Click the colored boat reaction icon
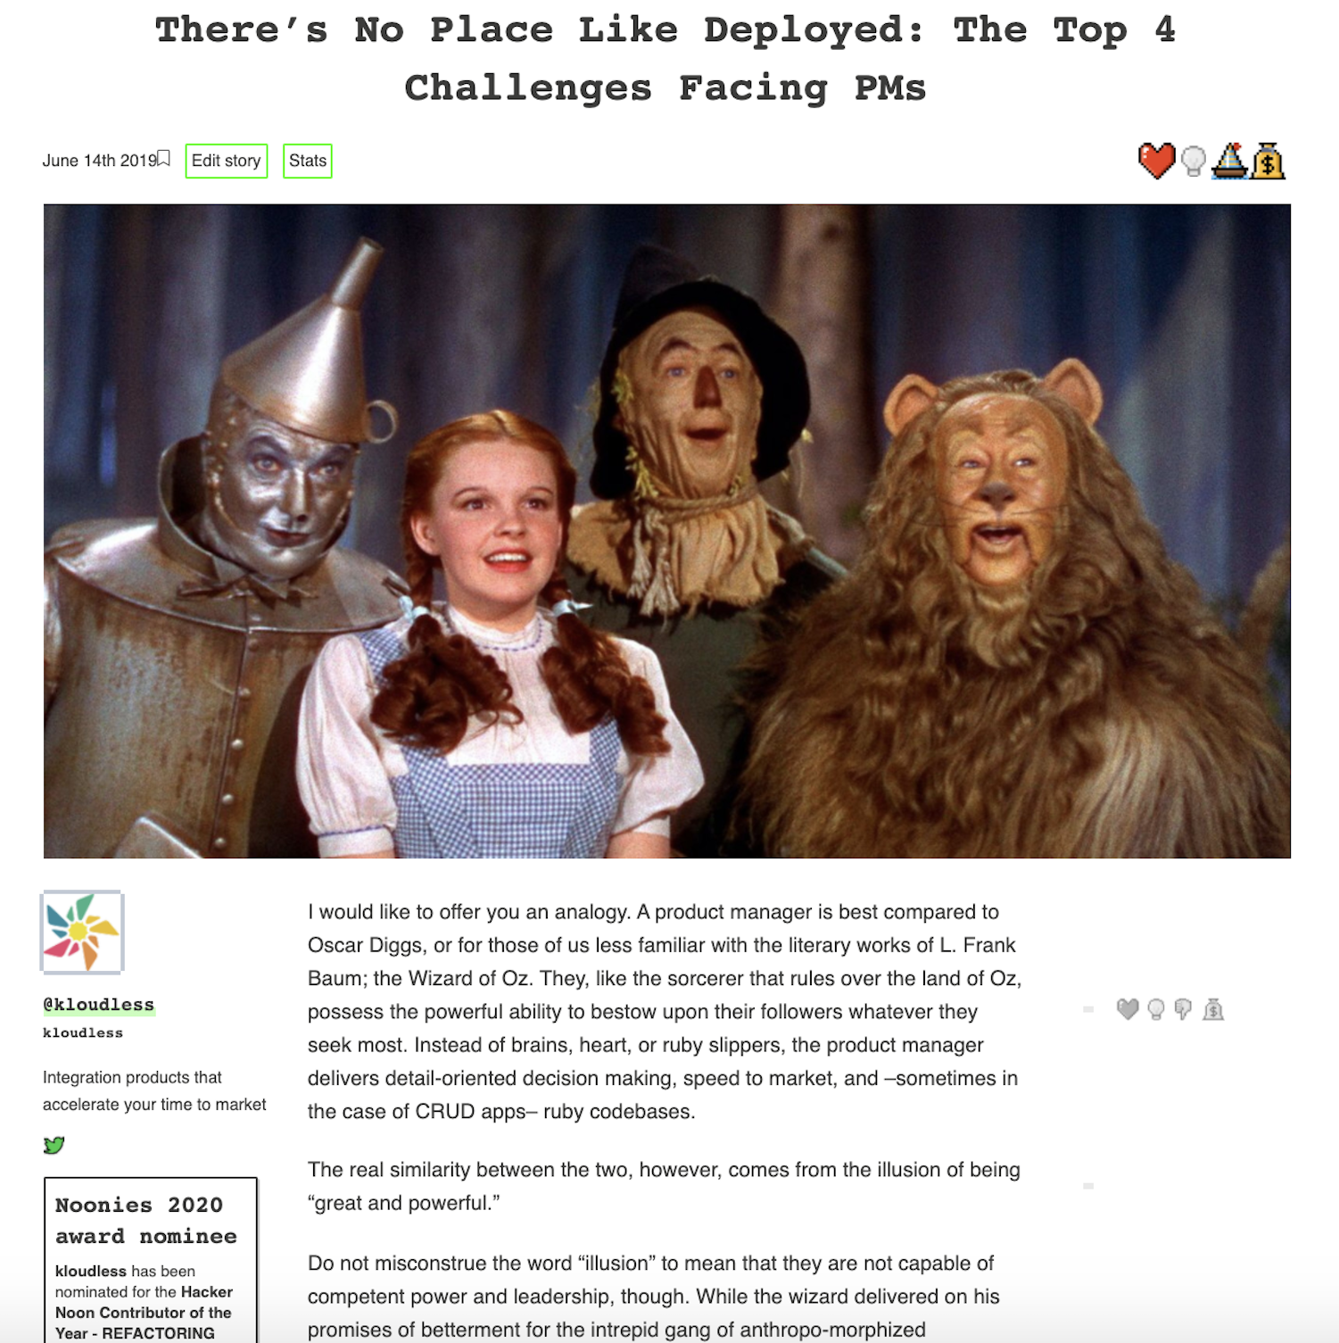 tap(1229, 161)
